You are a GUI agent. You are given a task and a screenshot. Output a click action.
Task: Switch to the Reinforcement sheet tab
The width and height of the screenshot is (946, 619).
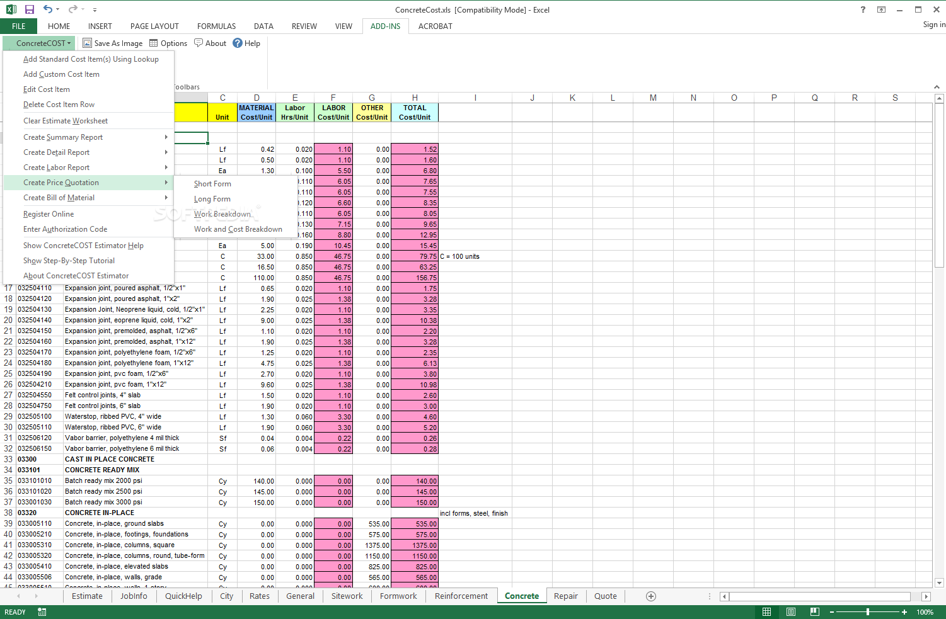[x=461, y=596]
